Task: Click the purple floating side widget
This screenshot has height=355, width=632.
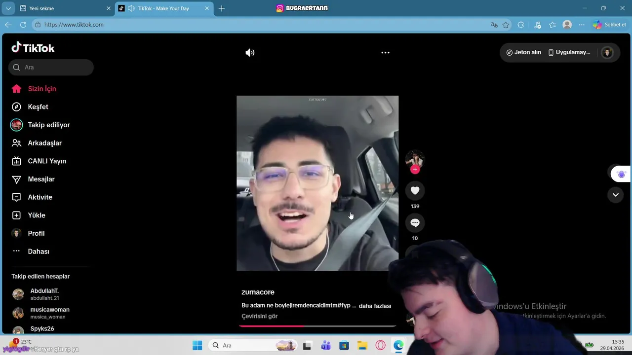Action: [621, 174]
